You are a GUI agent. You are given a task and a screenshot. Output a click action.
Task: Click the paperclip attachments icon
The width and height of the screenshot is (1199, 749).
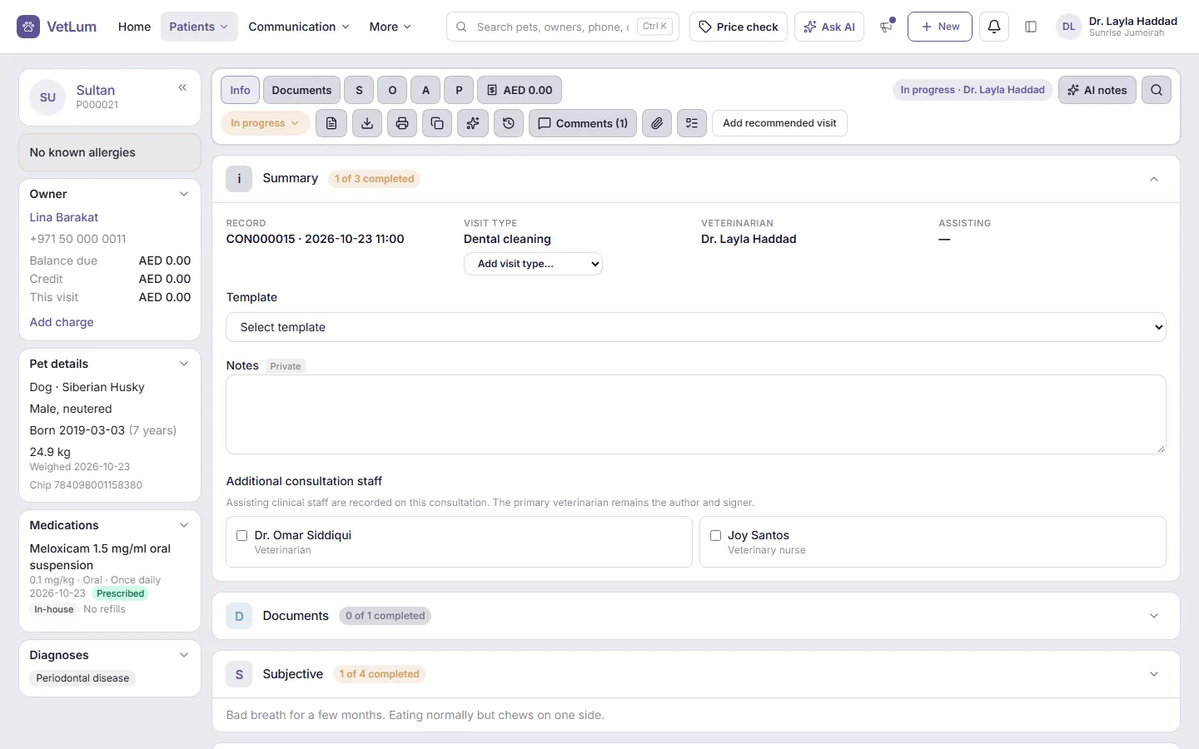click(657, 123)
